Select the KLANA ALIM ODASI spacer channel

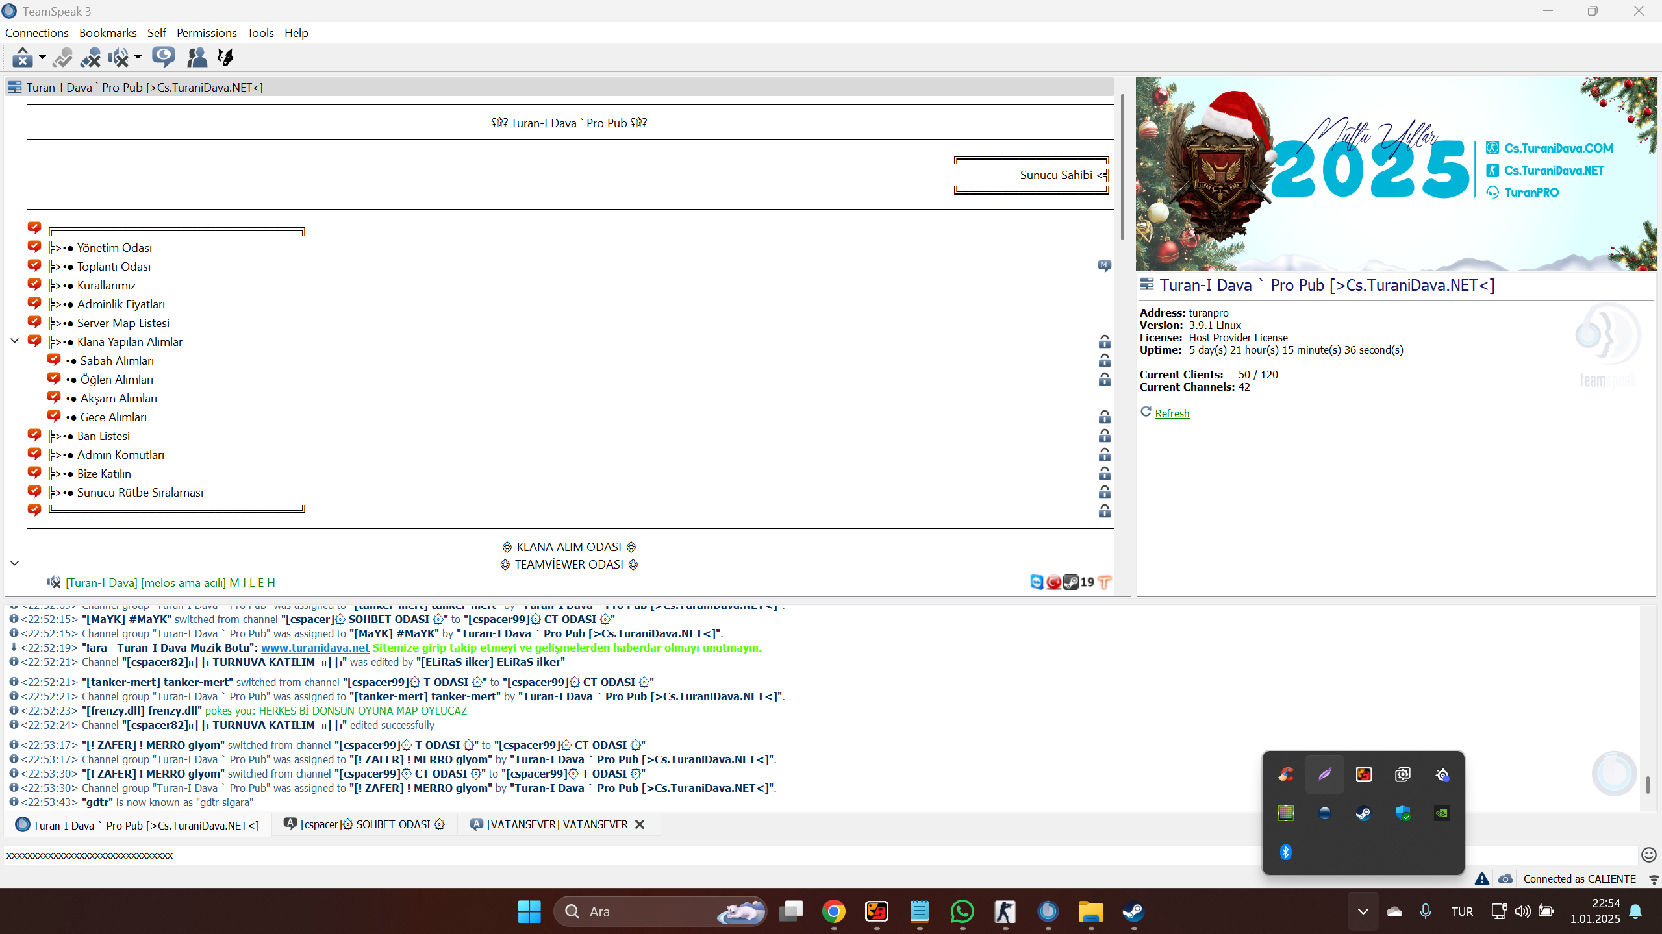(569, 547)
